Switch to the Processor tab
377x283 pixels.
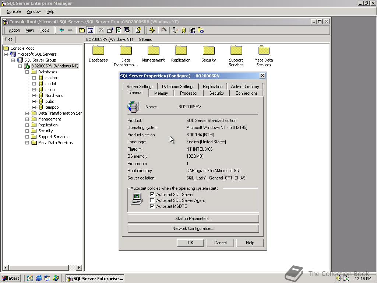click(188, 93)
